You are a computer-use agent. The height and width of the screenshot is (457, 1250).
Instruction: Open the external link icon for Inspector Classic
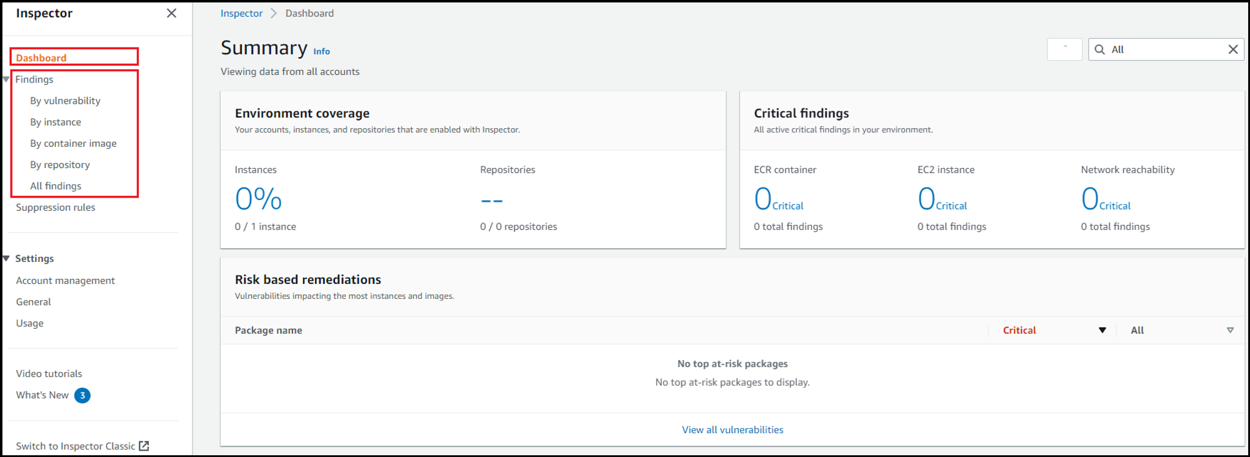[x=144, y=446]
